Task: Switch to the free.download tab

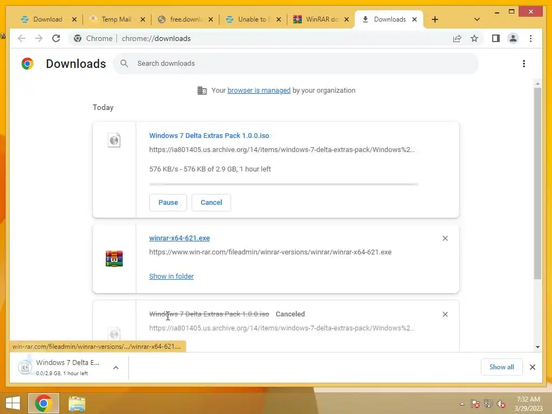Action: (185, 19)
